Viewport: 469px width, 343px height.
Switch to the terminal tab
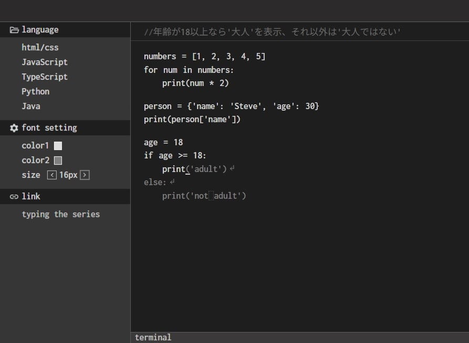(153, 337)
